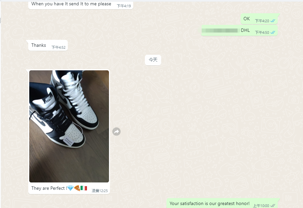
Task: Click the 下午4:19 timestamp on top message
Action: [x=124, y=6]
